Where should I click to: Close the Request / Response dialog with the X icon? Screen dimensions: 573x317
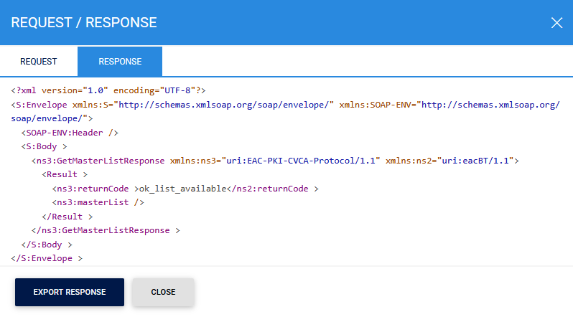click(556, 23)
